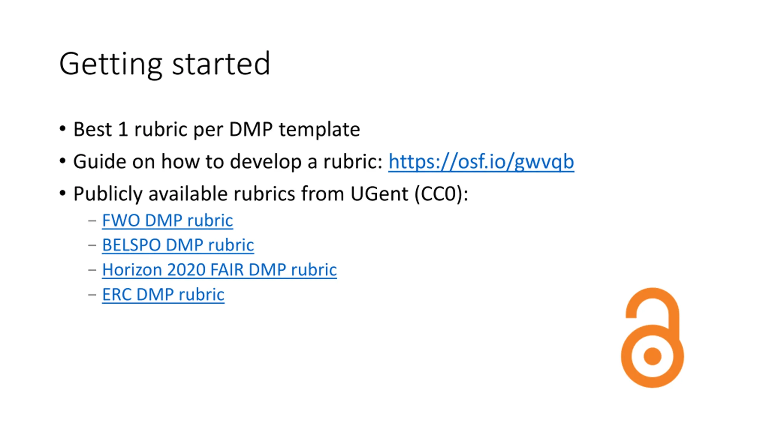Click the dash before FWO DMP rubric
This screenshot has height=432, width=769.
tap(92, 221)
